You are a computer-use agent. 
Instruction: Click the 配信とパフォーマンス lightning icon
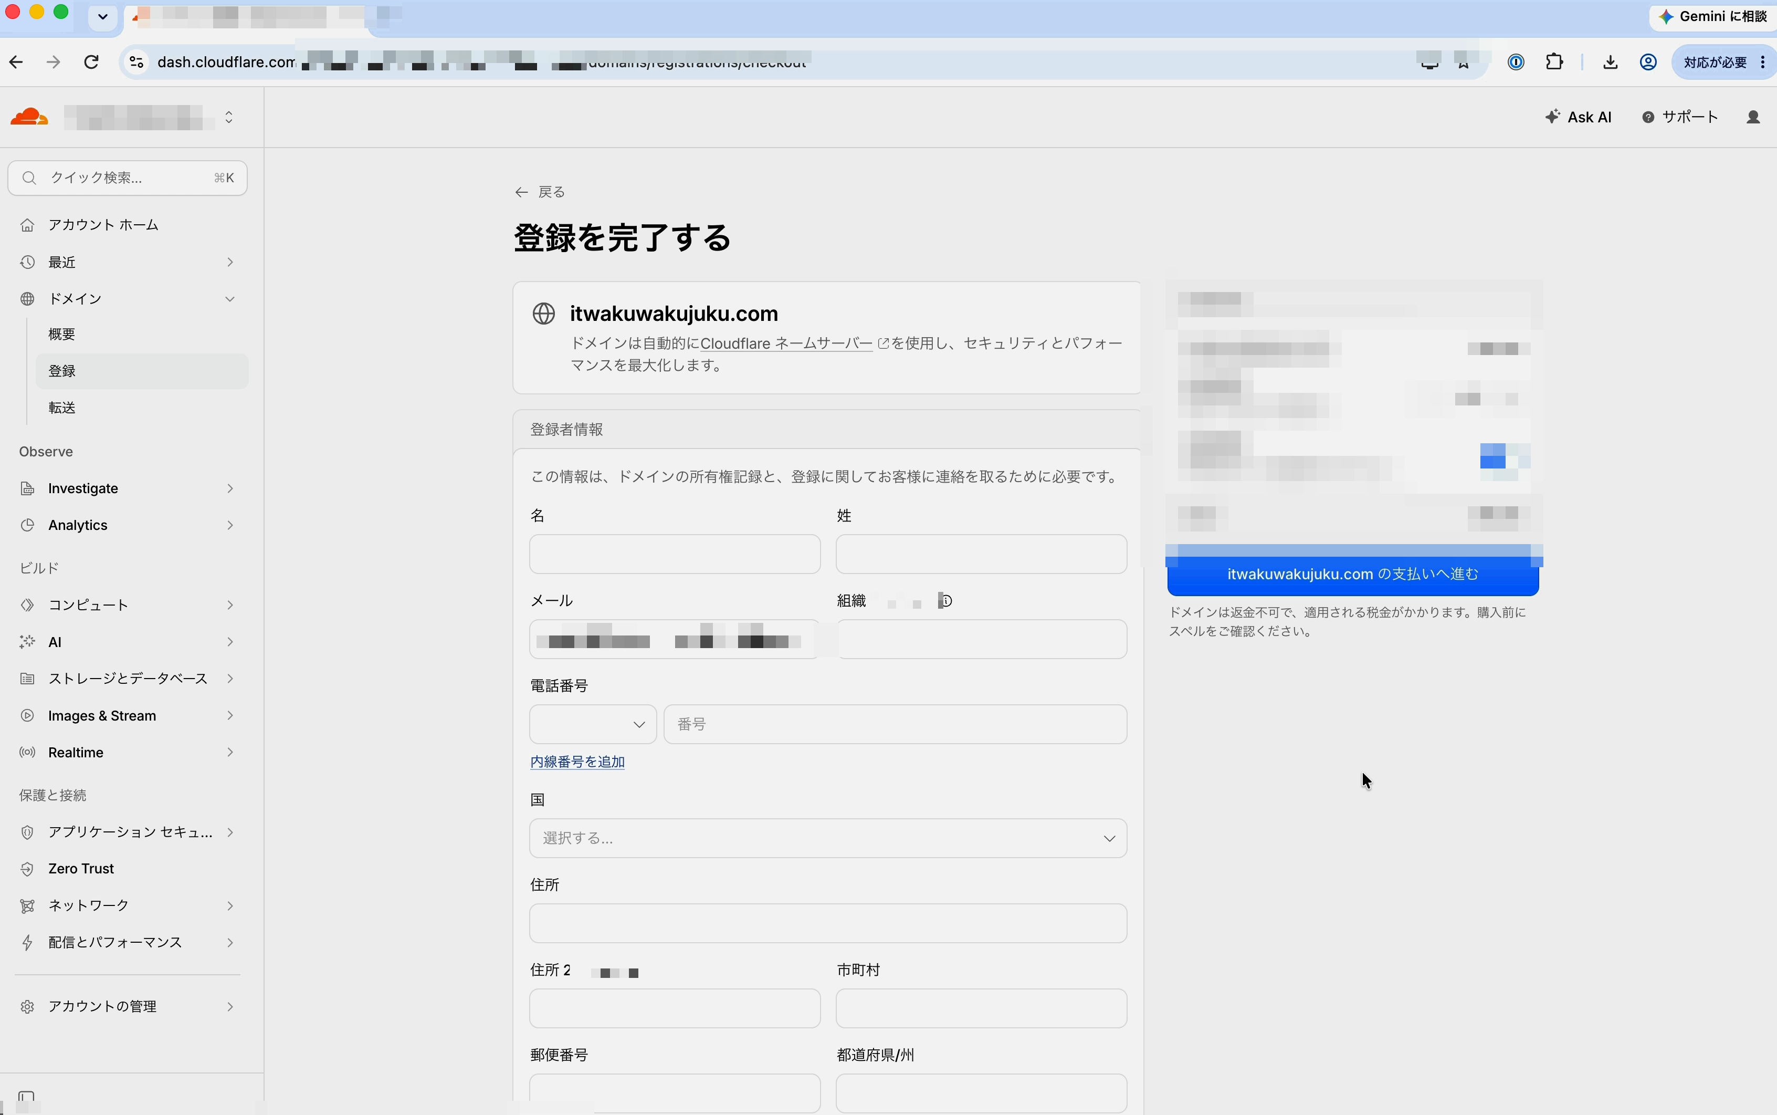point(27,942)
